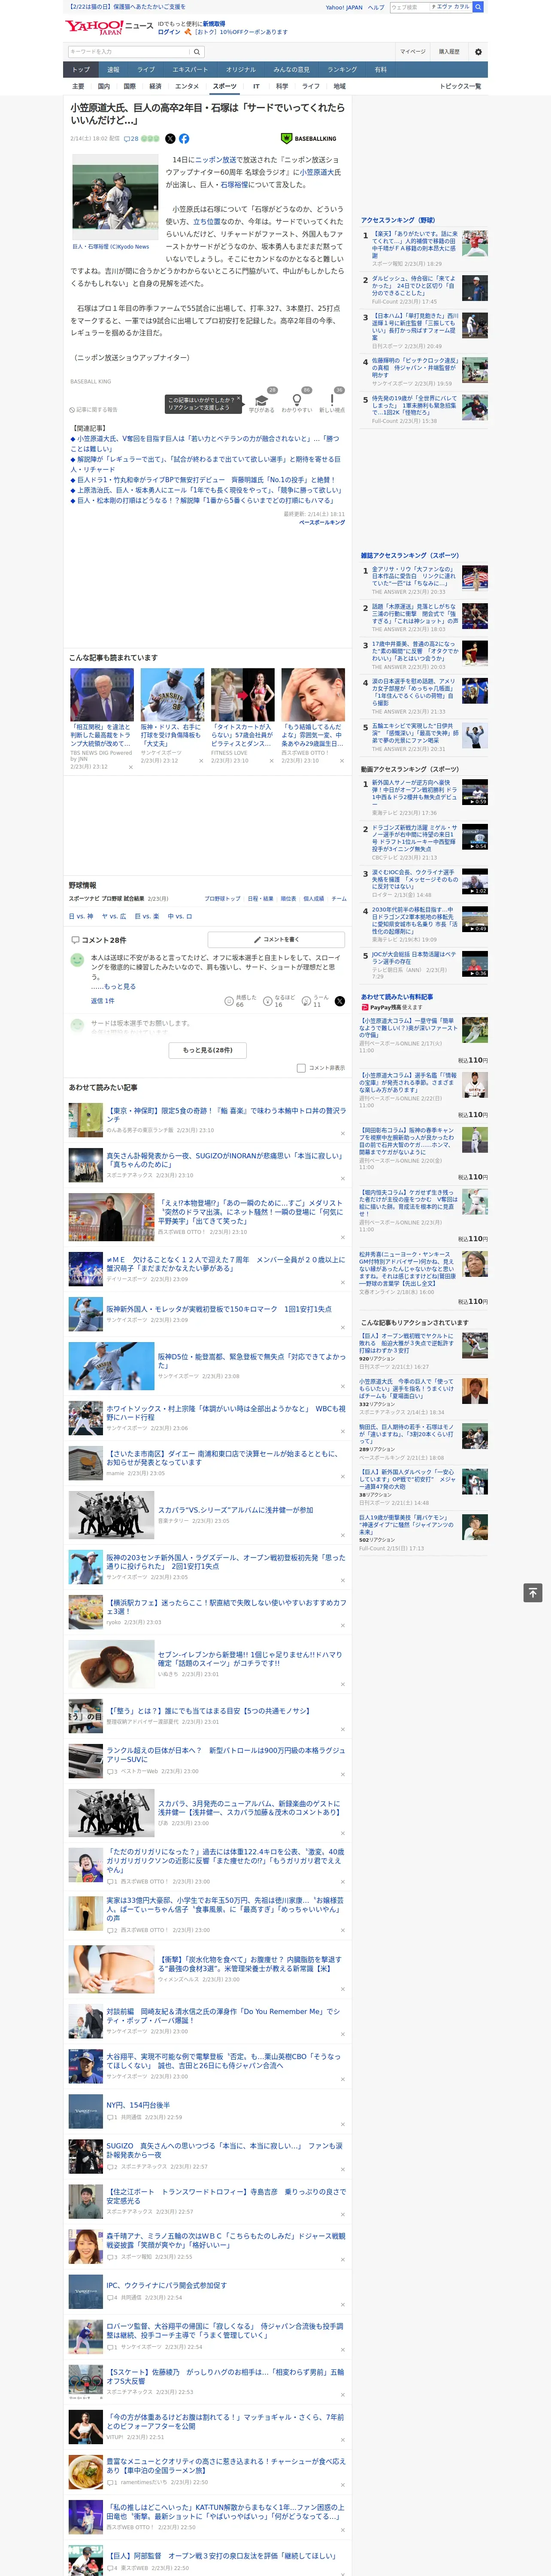Click the back-to-top arrow button
The width and height of the screenshot is (551, 2576).
tap(533, 1592)
